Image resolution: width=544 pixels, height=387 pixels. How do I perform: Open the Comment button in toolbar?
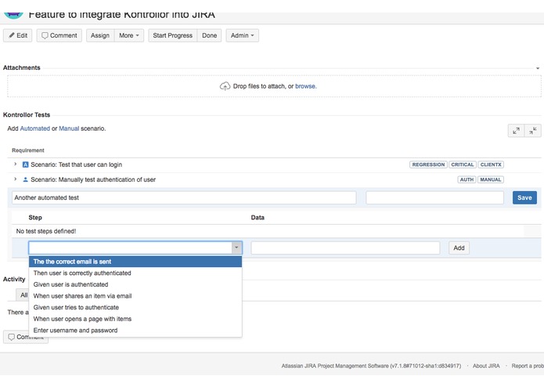[59, 35]
